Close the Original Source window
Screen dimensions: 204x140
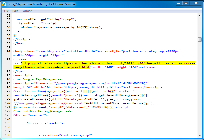196,3
